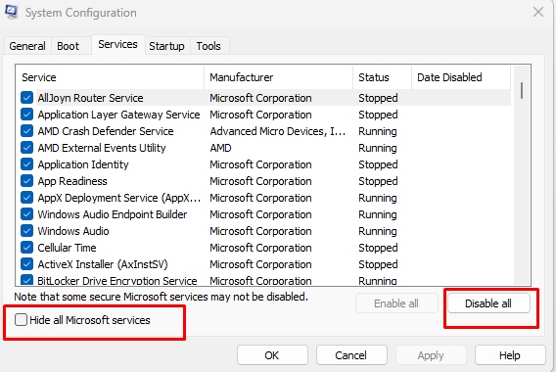Switch to the General tab
The image size is (556, 372).
tap(27, 46)
